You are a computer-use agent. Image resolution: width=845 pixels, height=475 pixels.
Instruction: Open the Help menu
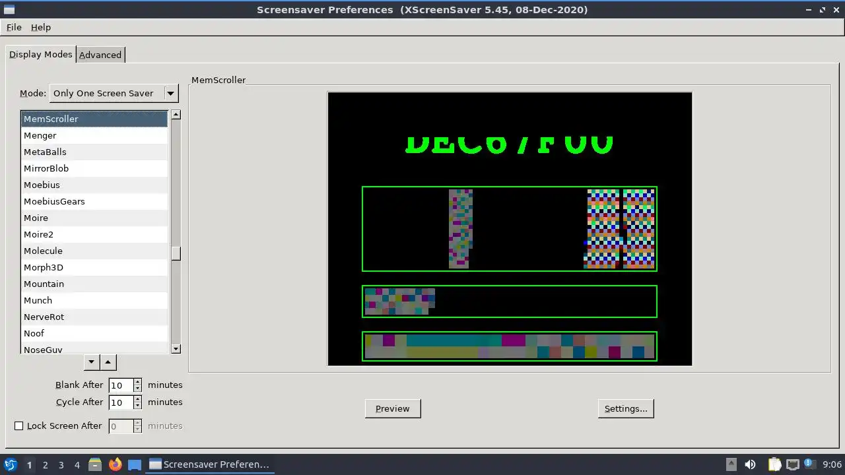pyautogui.click(x=41, y=27)
